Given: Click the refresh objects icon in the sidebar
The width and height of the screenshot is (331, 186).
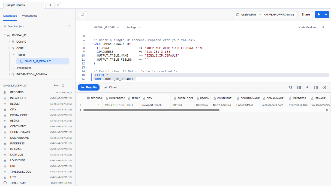Looking at the screenshot, I should (69, 26).
